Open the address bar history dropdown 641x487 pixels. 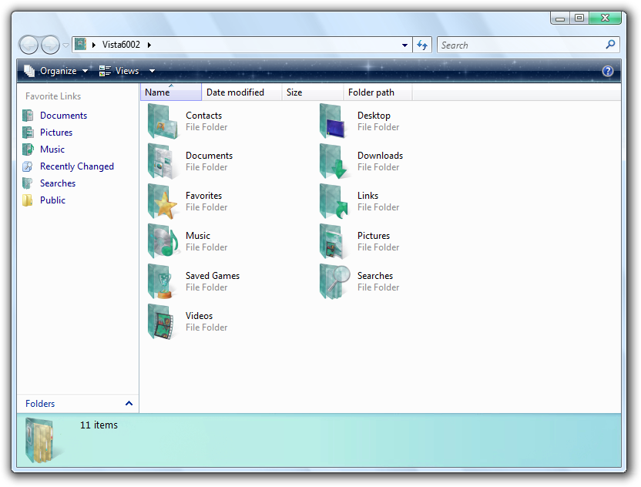[405, 45]
